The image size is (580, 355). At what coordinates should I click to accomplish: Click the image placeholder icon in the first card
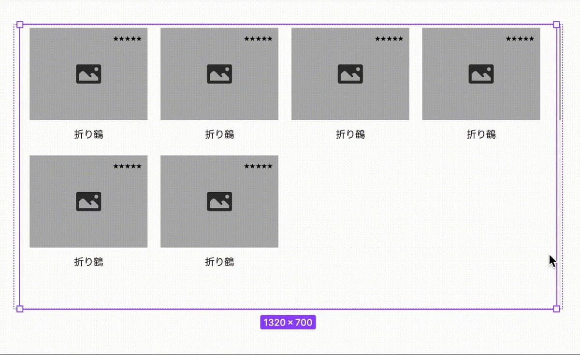(x=88, y=74)
